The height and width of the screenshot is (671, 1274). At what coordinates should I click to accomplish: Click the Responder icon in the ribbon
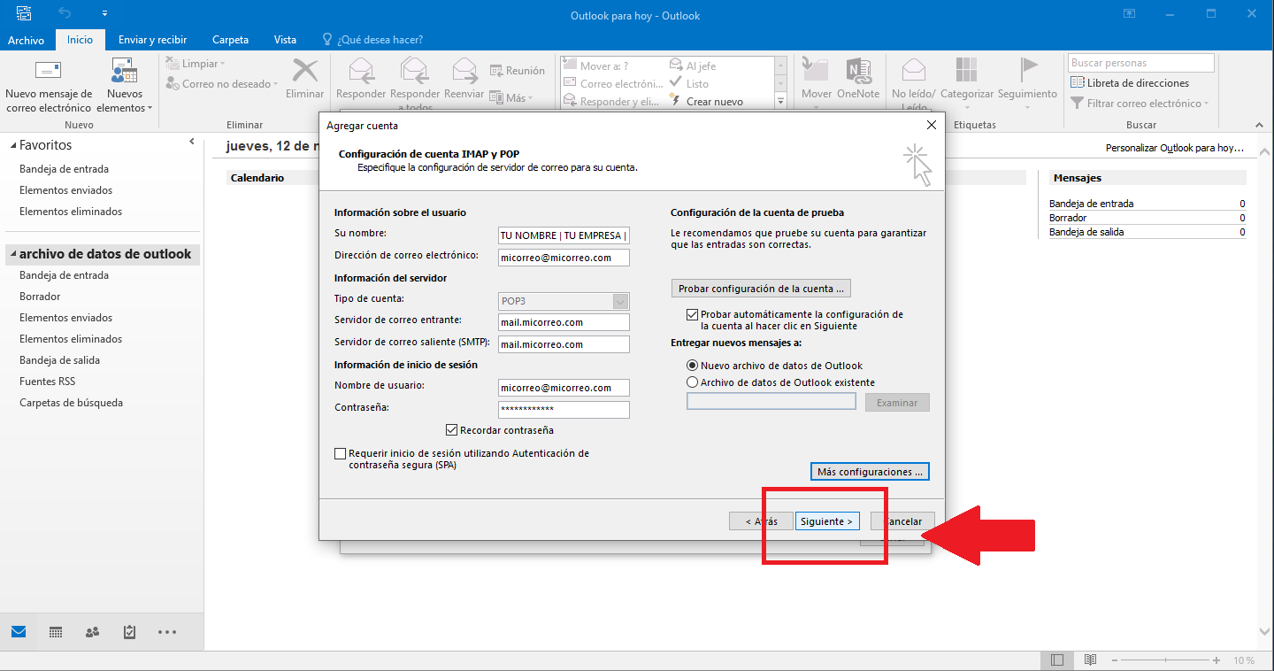(x=361, y=71)
